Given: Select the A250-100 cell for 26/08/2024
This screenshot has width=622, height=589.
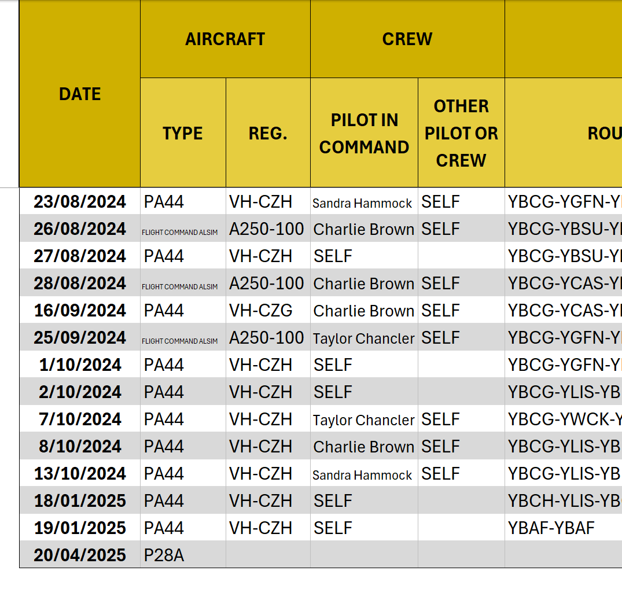Looking at the screenshot, I should (267, 229).
